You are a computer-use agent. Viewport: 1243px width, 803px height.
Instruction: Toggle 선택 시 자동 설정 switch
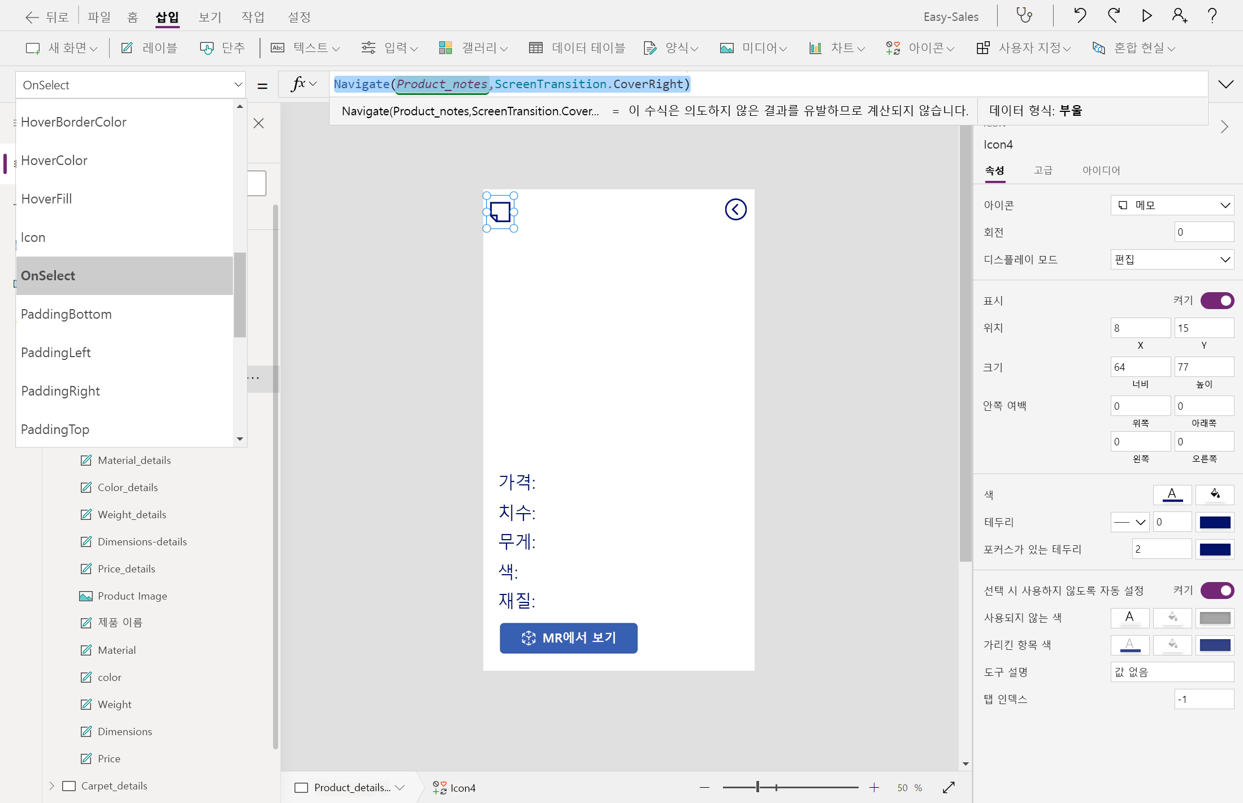point(1217,591)
